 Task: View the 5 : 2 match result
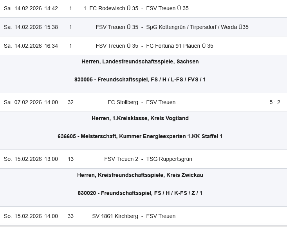click(274, 102)
